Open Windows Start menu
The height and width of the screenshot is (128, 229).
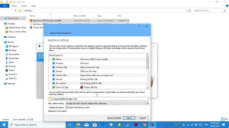pos(4,125)
